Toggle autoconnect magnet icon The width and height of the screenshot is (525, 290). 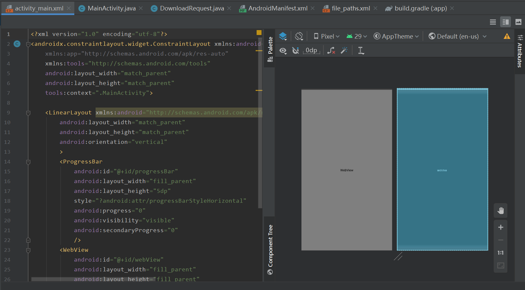pyautogui.click(x=296, y=50)
